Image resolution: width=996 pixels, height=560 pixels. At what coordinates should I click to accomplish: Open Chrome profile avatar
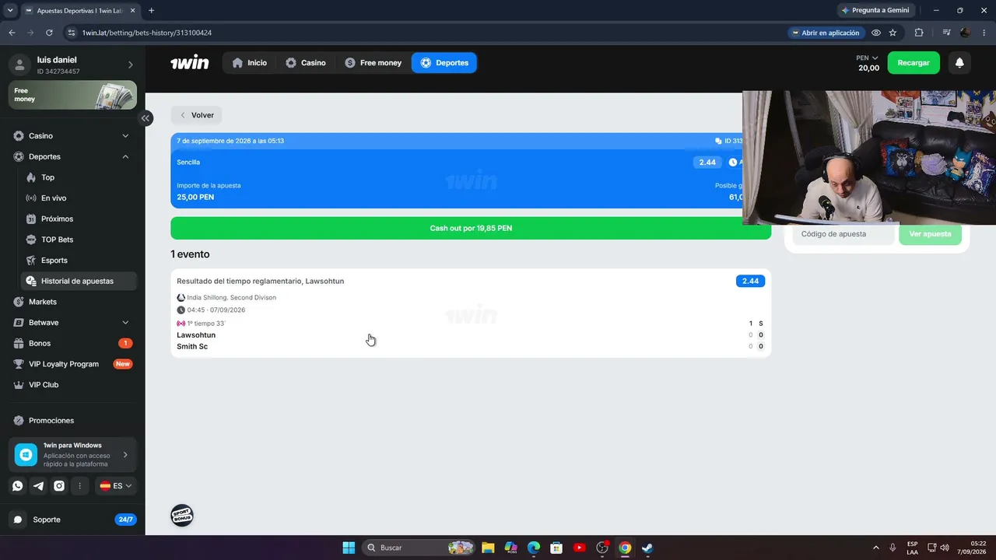pos(966,33)
